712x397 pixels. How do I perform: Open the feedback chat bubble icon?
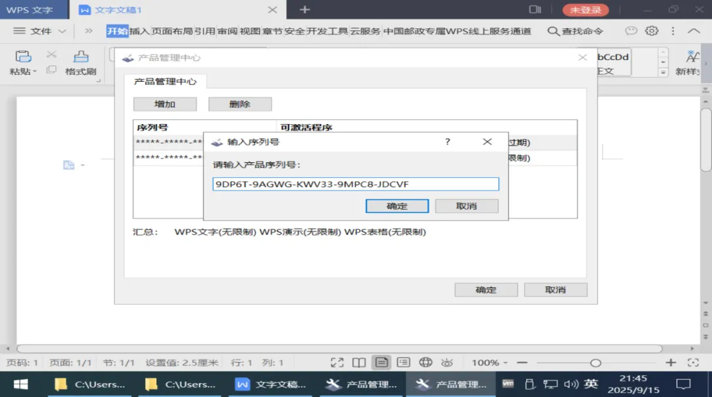(631, 30)
